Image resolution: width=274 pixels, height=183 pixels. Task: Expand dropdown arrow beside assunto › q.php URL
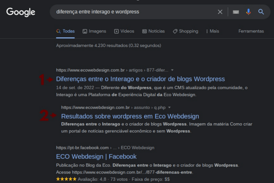169,107
